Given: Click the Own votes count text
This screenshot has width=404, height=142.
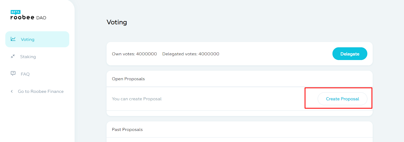Looking at the screenshot, I should click(134, 54).
